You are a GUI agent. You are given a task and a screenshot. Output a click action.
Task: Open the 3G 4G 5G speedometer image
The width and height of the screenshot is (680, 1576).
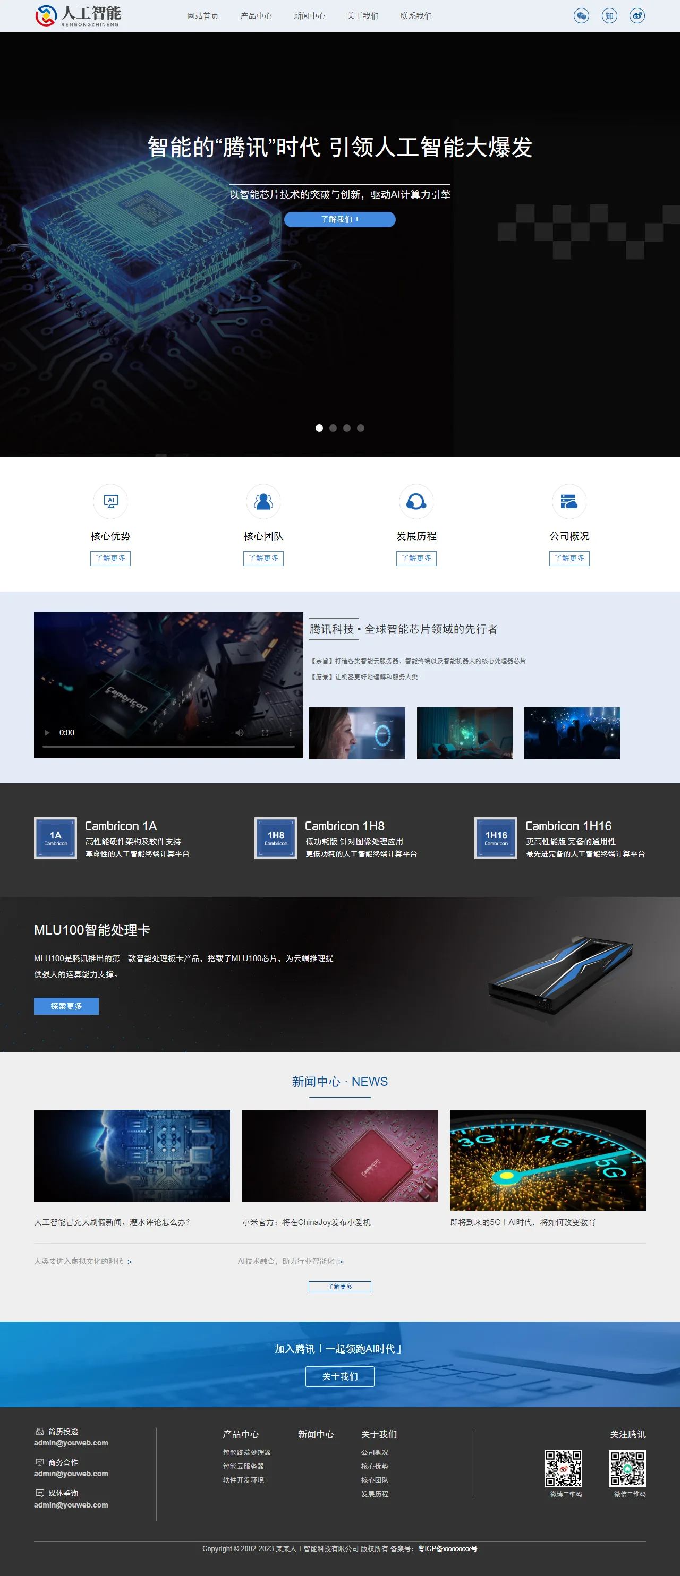pos(548,1160)
